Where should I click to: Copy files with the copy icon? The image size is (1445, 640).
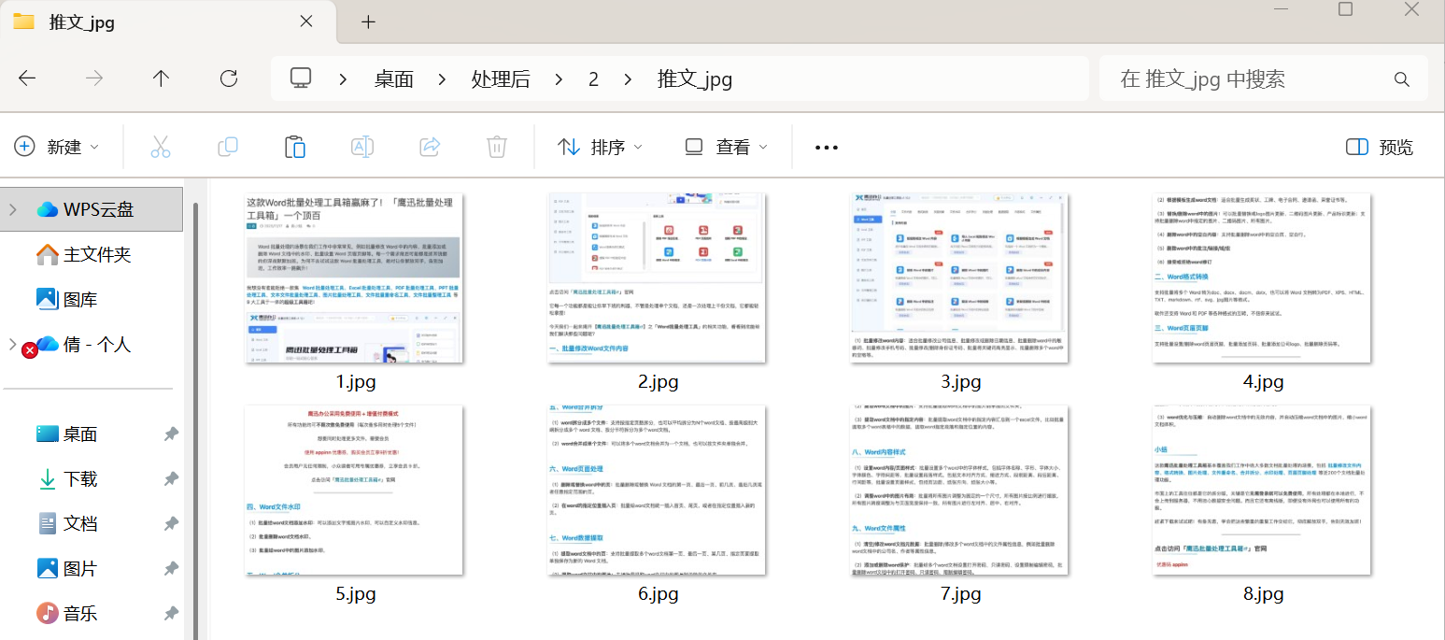(x=227, y=146)
